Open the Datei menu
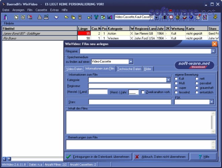Image resolution: width=222 pixels, height=168 pixels. pyautogui.click(x=6, y=10)
